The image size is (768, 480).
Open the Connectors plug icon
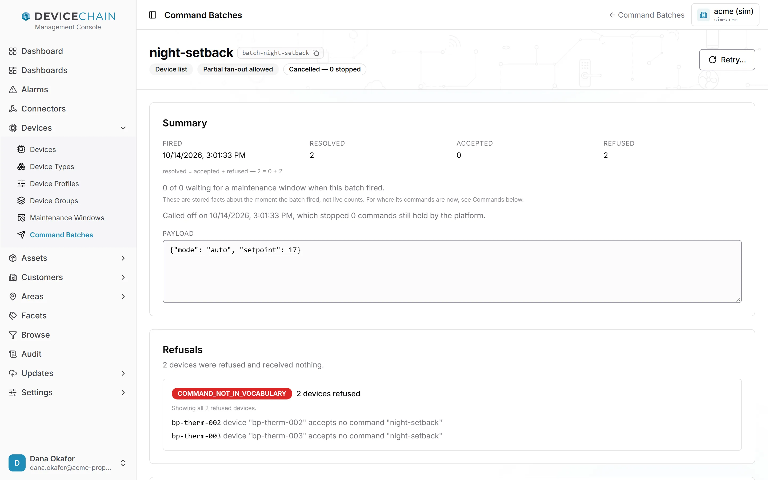(x=13, y=109)
